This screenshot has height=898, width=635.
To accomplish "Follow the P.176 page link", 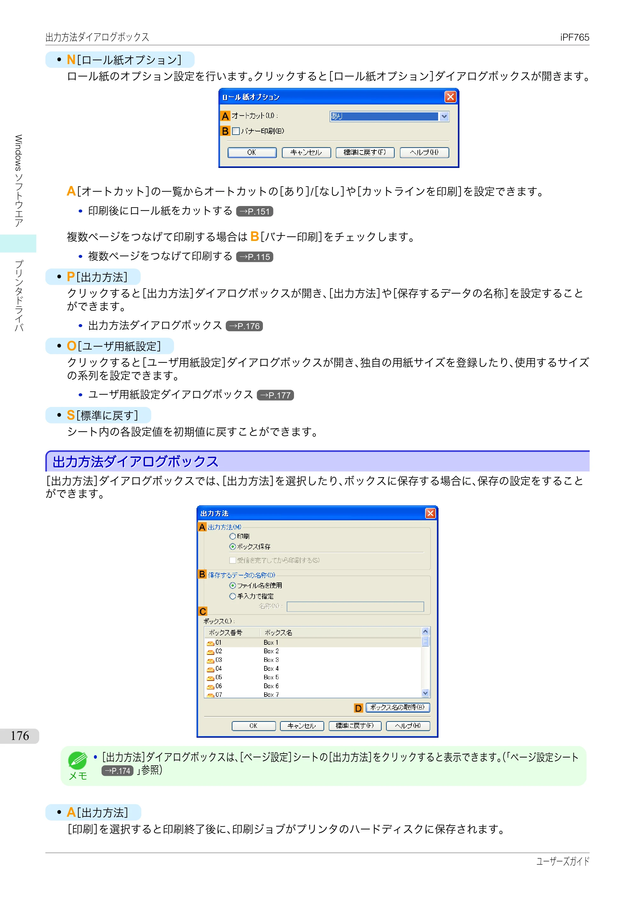I will pos(244,326).
